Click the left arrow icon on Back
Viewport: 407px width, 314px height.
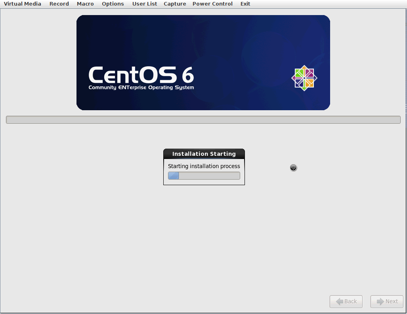point(339,302)
